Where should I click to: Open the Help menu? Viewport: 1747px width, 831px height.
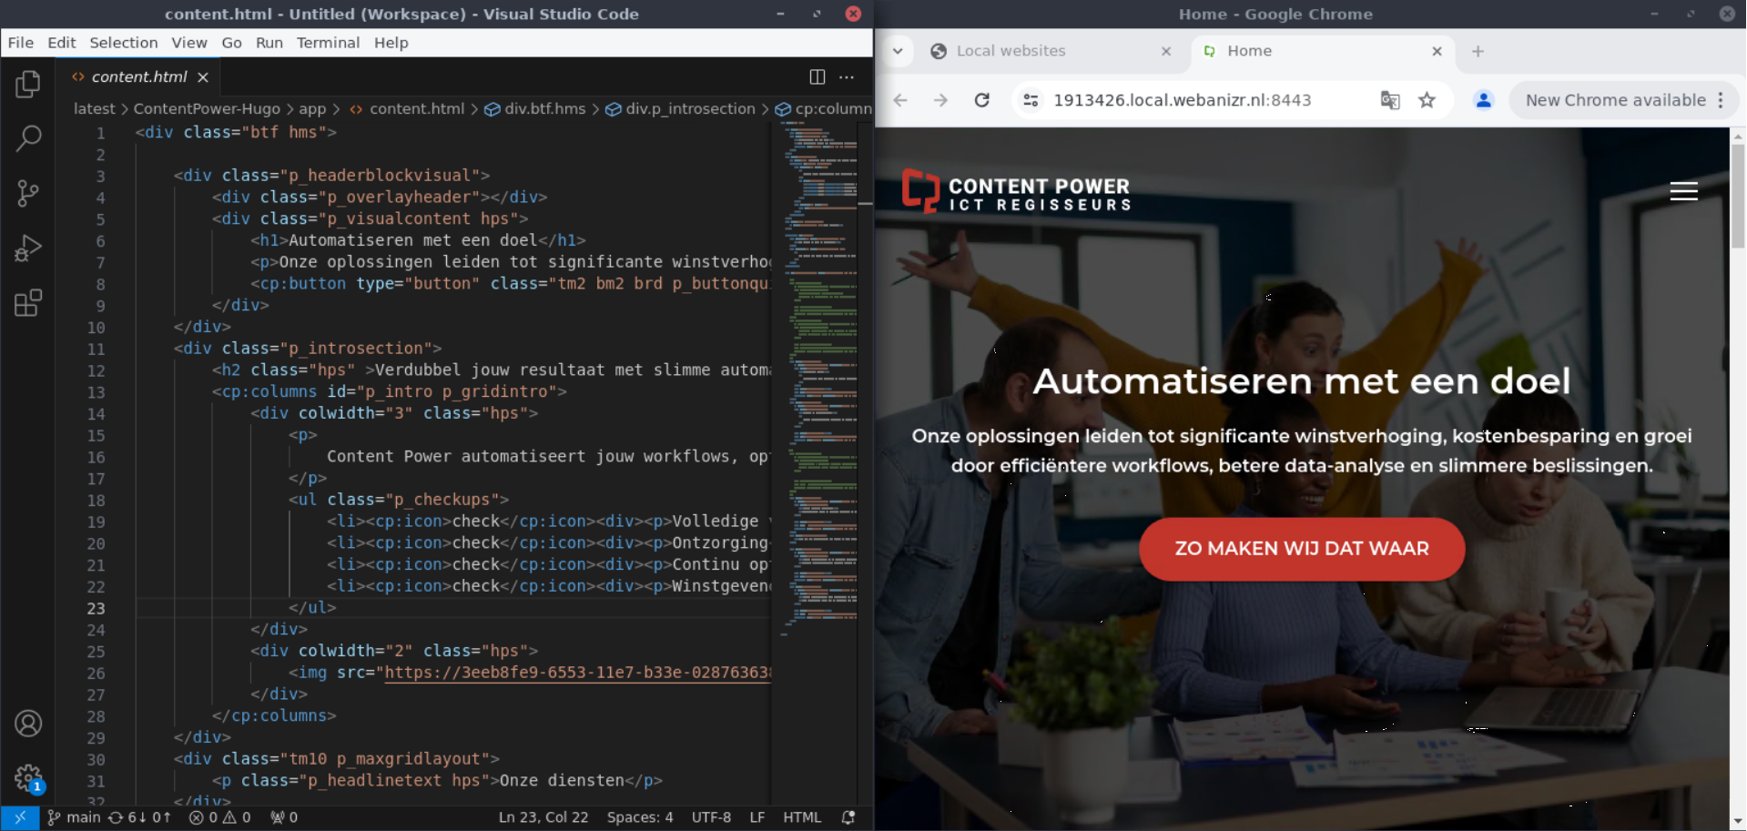391,43
